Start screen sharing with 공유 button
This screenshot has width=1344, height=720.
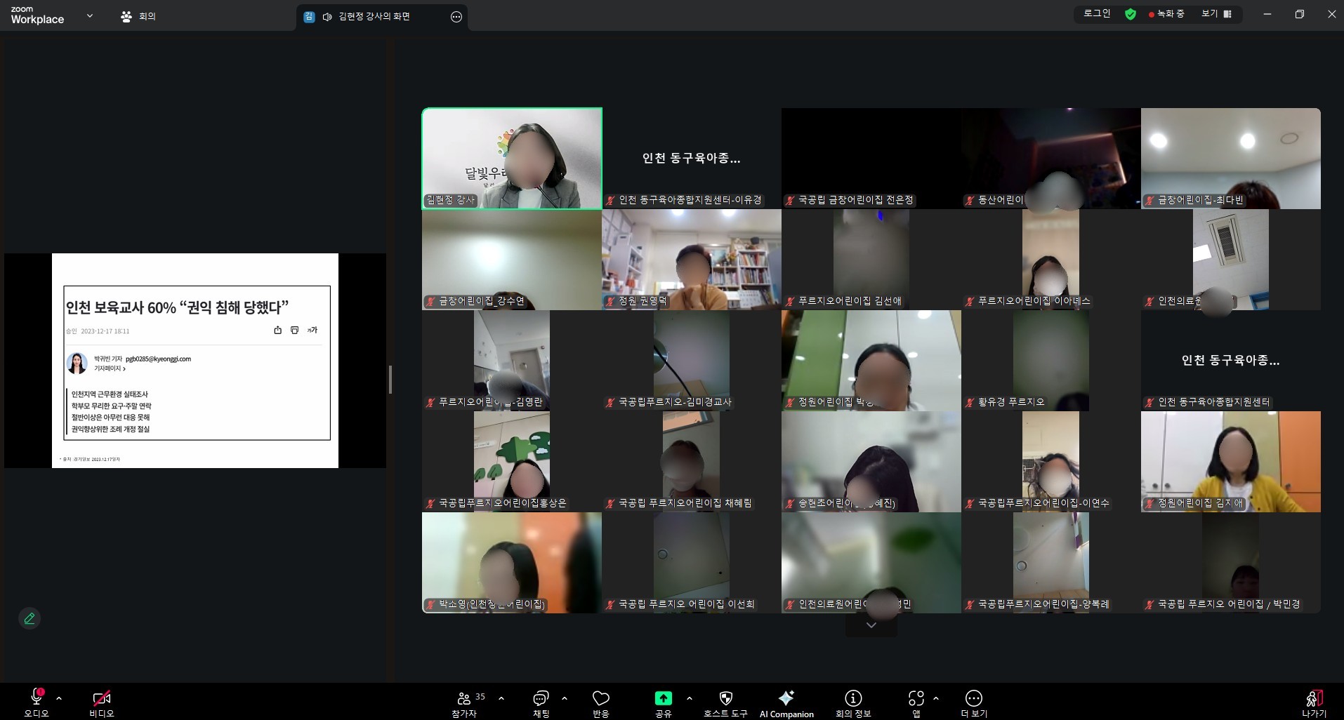pos(663,702)
